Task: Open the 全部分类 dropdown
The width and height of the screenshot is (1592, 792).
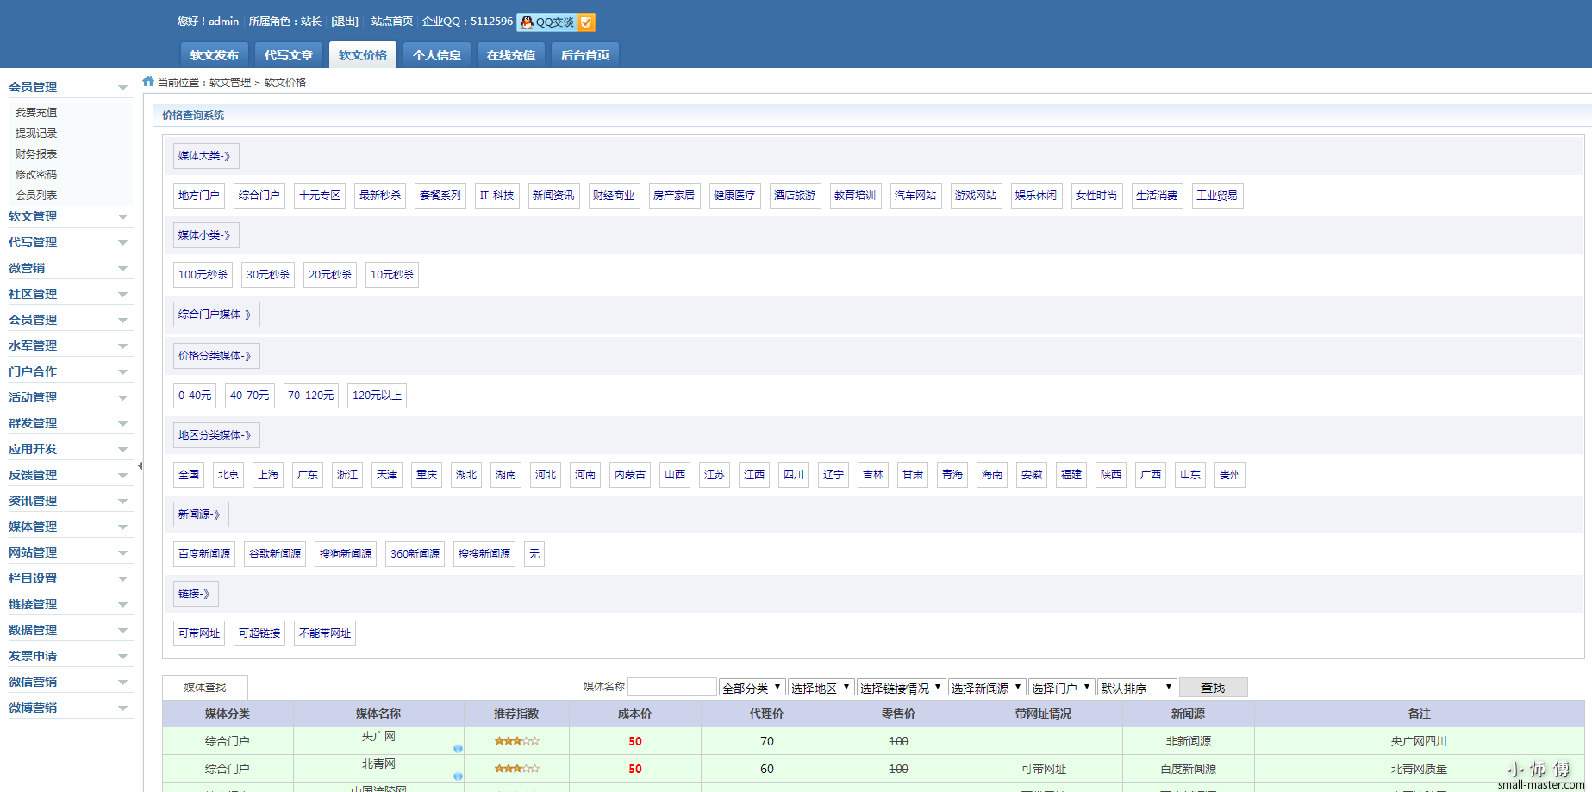Action: 752,688
